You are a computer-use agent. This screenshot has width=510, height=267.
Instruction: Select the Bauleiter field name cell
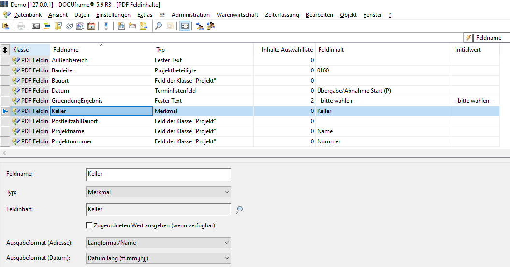[x=102, y=70]
